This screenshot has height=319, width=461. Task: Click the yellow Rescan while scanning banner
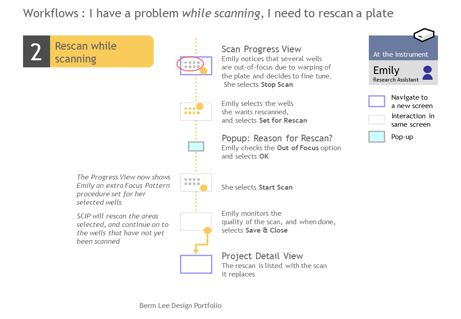point(102,51)
